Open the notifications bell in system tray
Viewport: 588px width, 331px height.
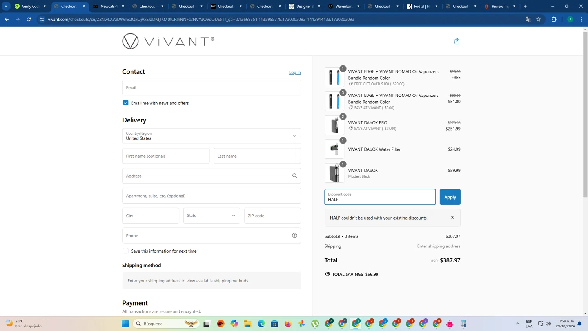579,324
